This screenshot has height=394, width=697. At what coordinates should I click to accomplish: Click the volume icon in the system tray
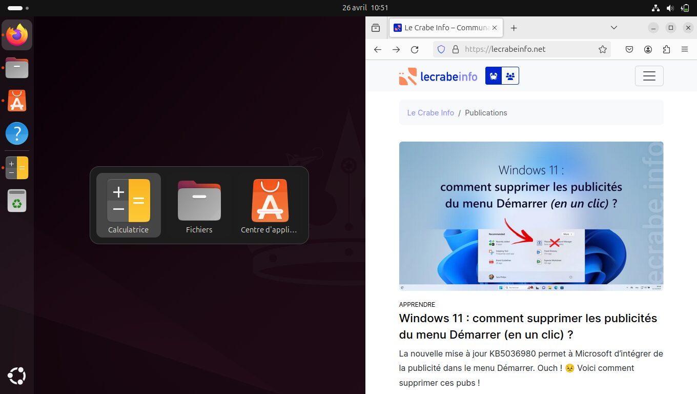[670, 8]
